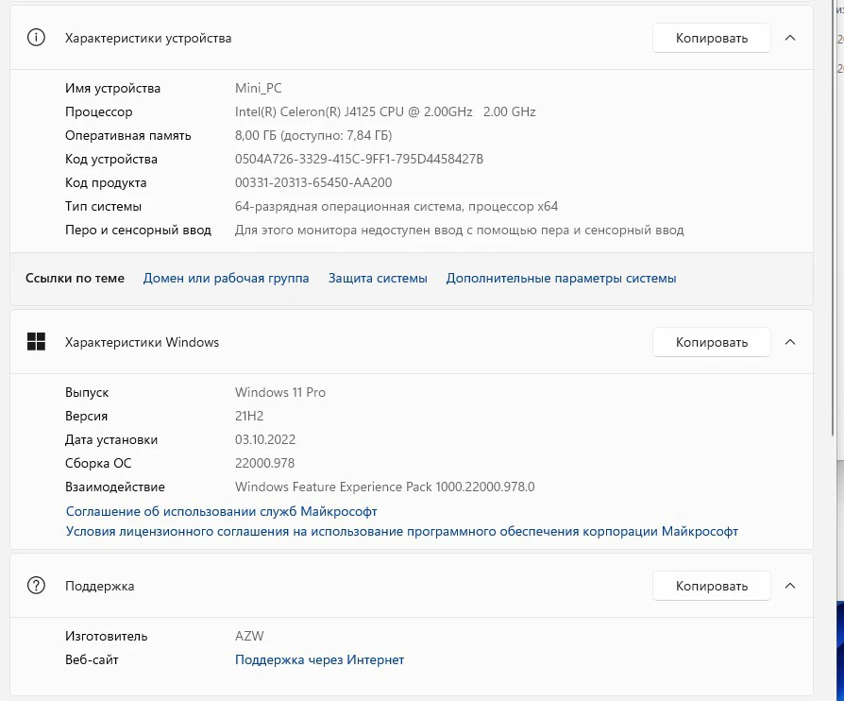Click the product ID value text
This screenshot has width=844, height=701.
tap(312, 182)
